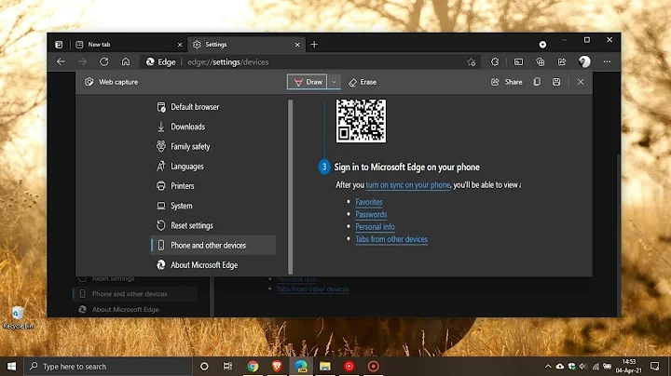671x376 pixels.
Task: Open the taskbar clock showing 14:53
Action: pos(629,366)
